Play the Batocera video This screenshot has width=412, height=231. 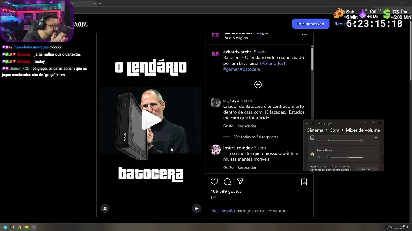click(x=151, y=120)
